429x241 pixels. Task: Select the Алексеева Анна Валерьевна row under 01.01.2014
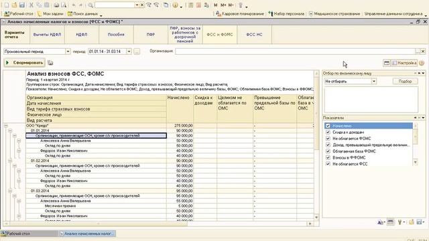96,141
